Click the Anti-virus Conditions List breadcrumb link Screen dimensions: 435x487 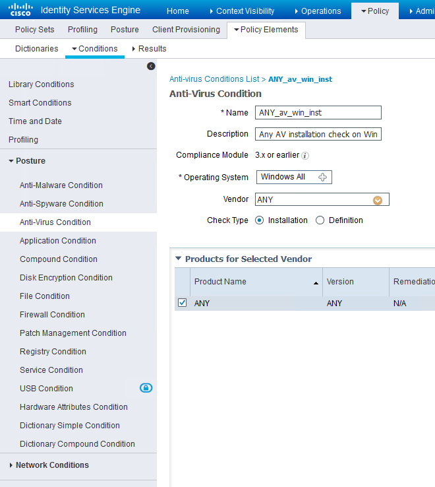214,79
